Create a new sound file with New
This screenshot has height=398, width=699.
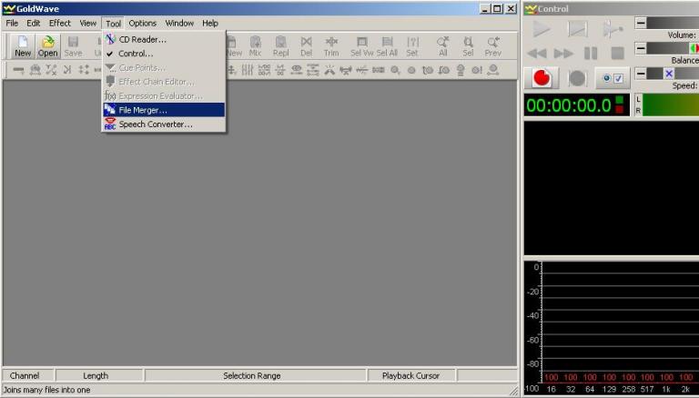point(23,46)
